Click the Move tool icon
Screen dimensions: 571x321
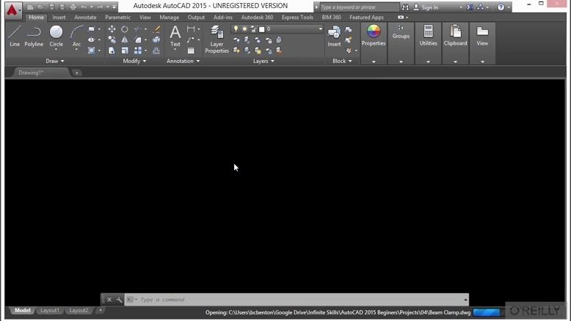click(112, 29)
